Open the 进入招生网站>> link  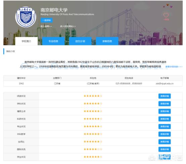coord(68,26)
